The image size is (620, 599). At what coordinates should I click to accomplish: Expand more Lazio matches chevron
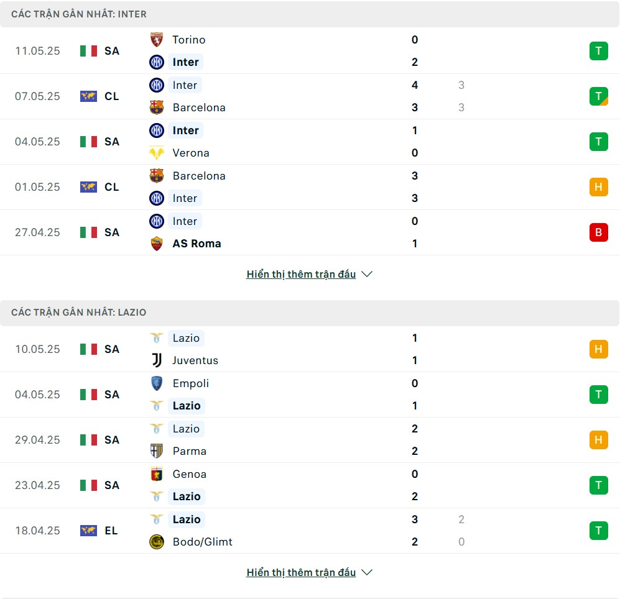(x=367, y=572)
